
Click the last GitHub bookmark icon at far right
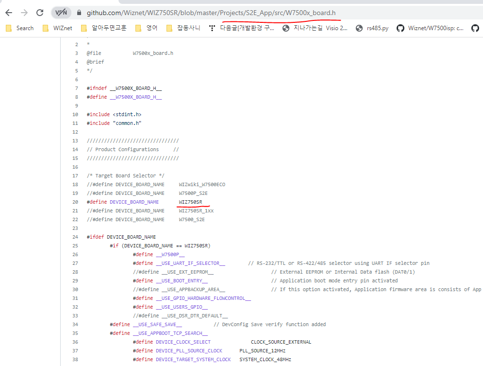coord(475,28)
